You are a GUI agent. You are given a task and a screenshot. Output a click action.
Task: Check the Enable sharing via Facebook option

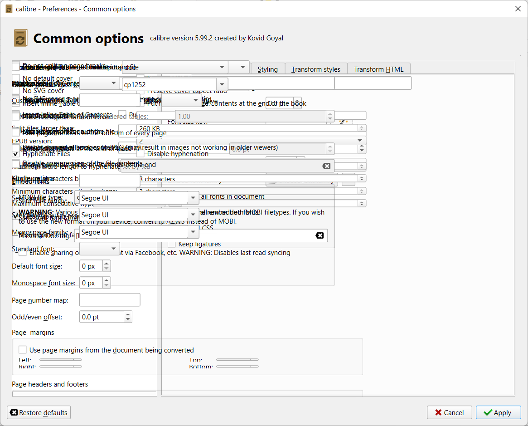[23, 252]
